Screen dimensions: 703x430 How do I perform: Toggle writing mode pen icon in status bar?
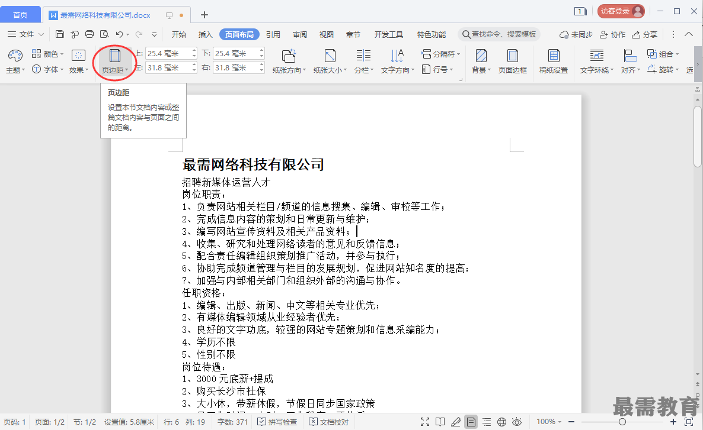(x=456, y=422)
